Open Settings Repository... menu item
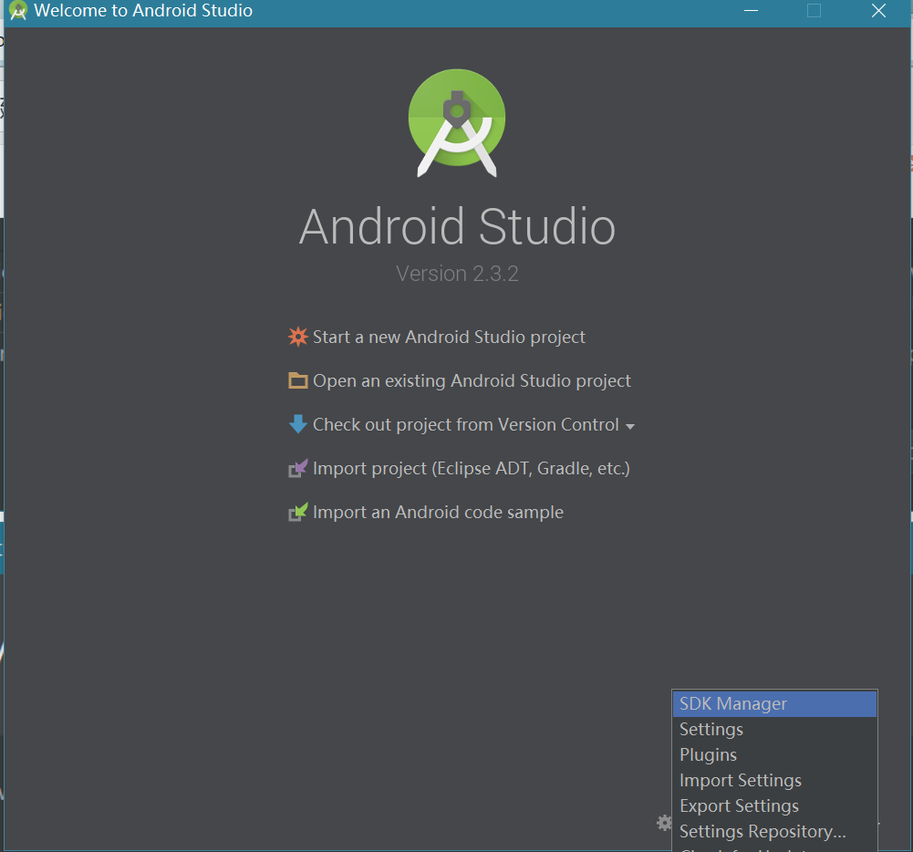Screen dimensions: 913x852 click(763, 831)
